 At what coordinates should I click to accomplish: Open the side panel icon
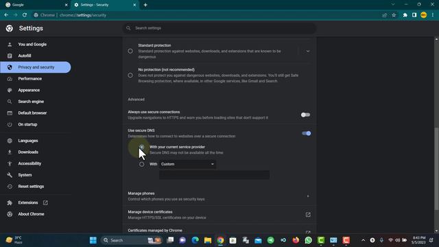pos(414,15)
